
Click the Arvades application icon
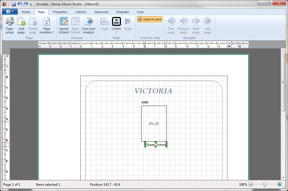point(4,4)
